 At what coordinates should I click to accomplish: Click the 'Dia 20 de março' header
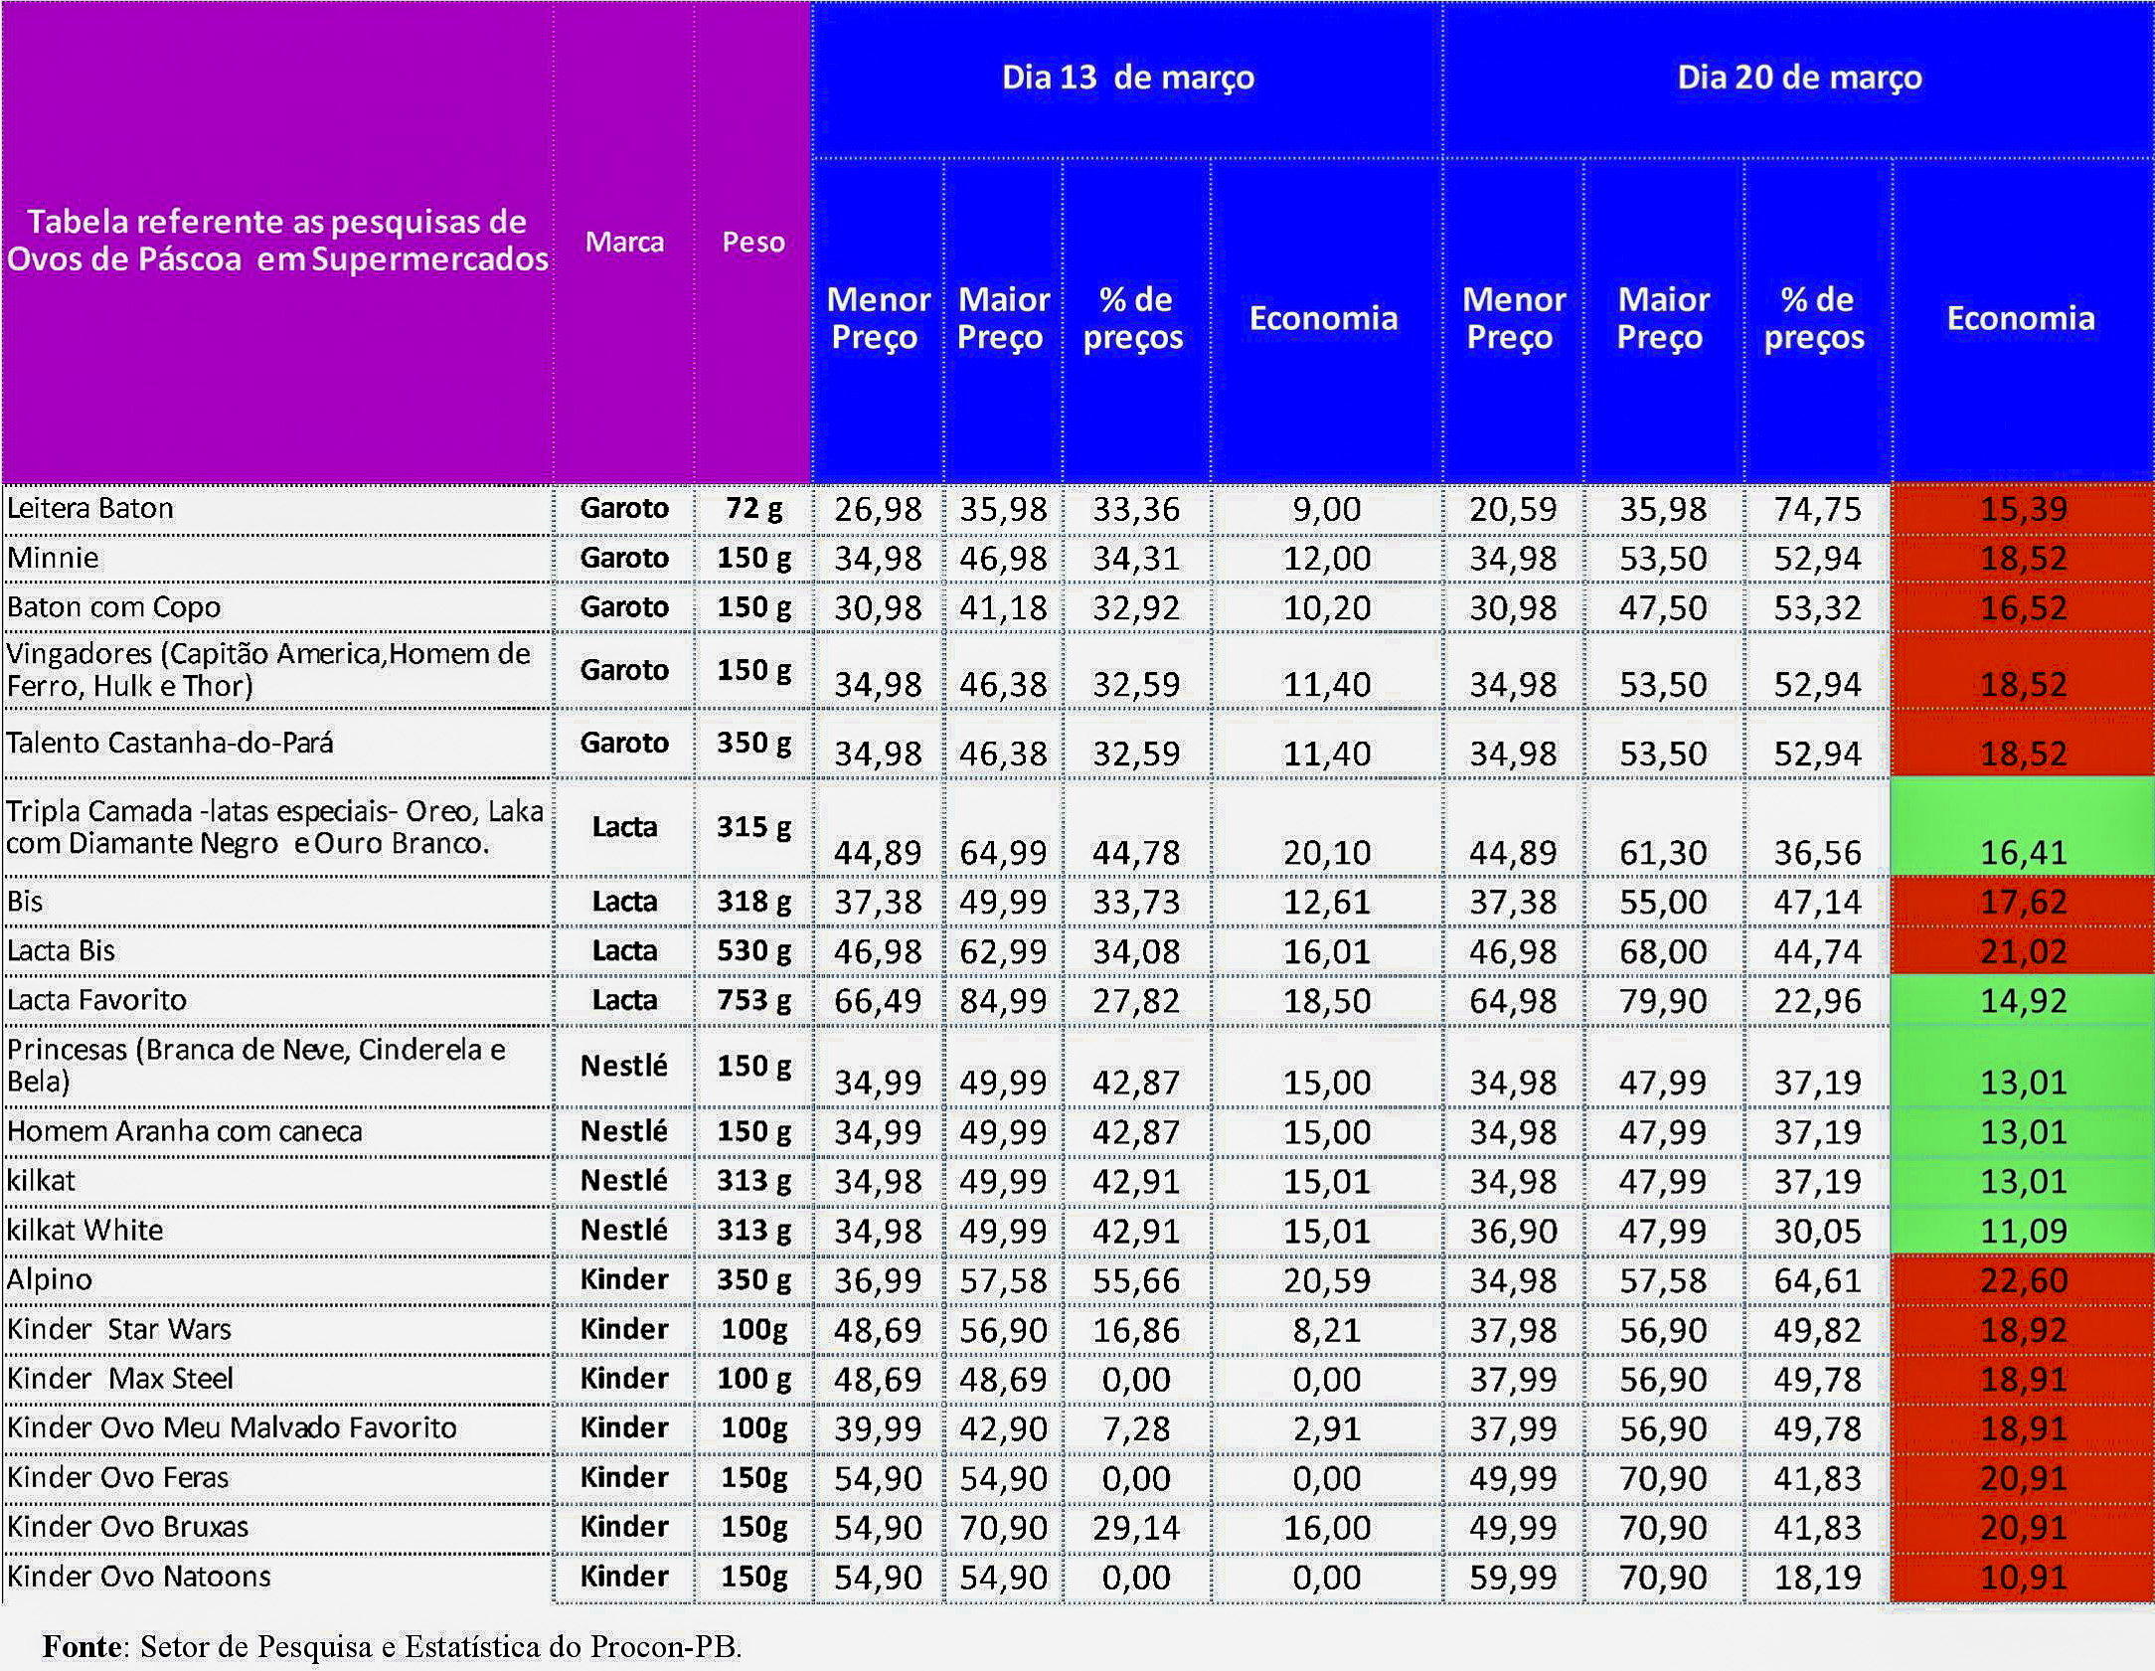click(x=1798, y=78)
